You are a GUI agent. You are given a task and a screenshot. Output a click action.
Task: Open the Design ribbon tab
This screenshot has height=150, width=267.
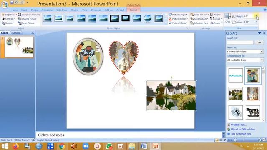coord(34,10)
